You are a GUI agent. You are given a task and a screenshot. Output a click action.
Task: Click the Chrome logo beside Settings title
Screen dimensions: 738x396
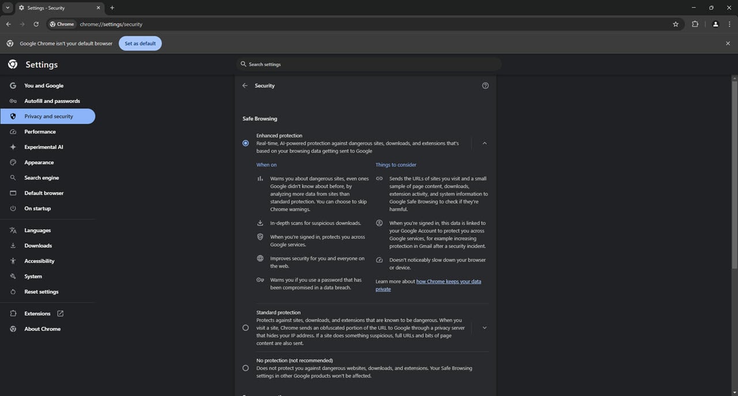click(13, 64)
